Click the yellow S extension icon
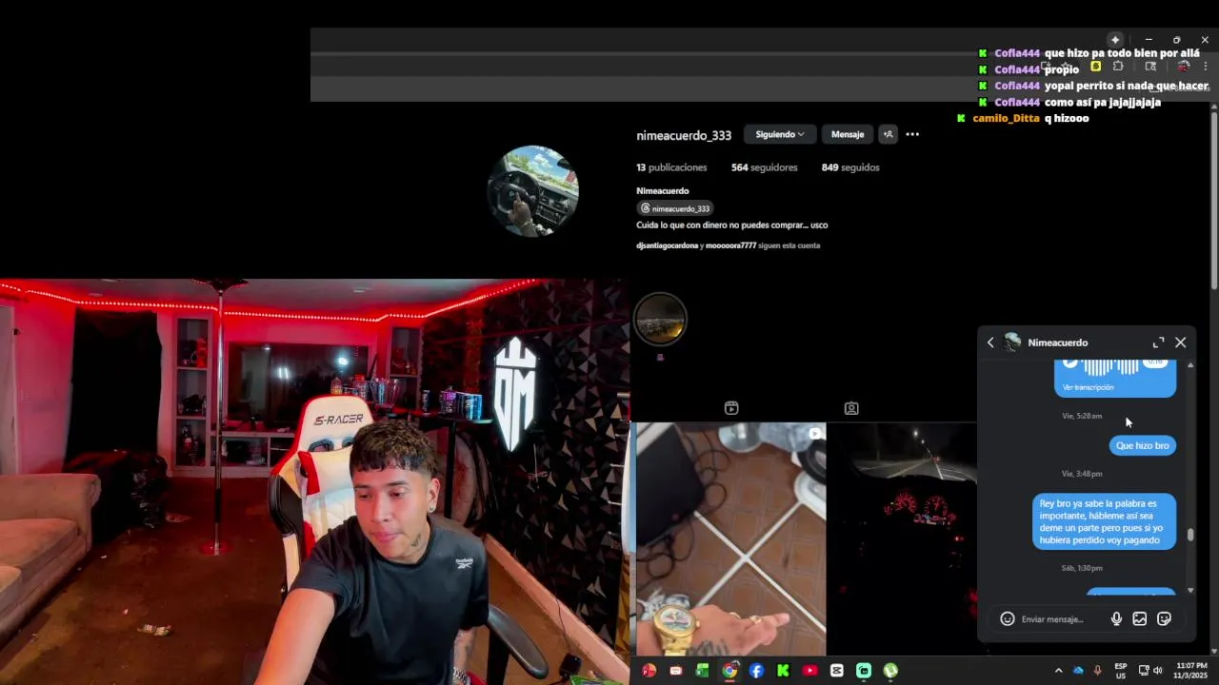 pos(1095,67)
